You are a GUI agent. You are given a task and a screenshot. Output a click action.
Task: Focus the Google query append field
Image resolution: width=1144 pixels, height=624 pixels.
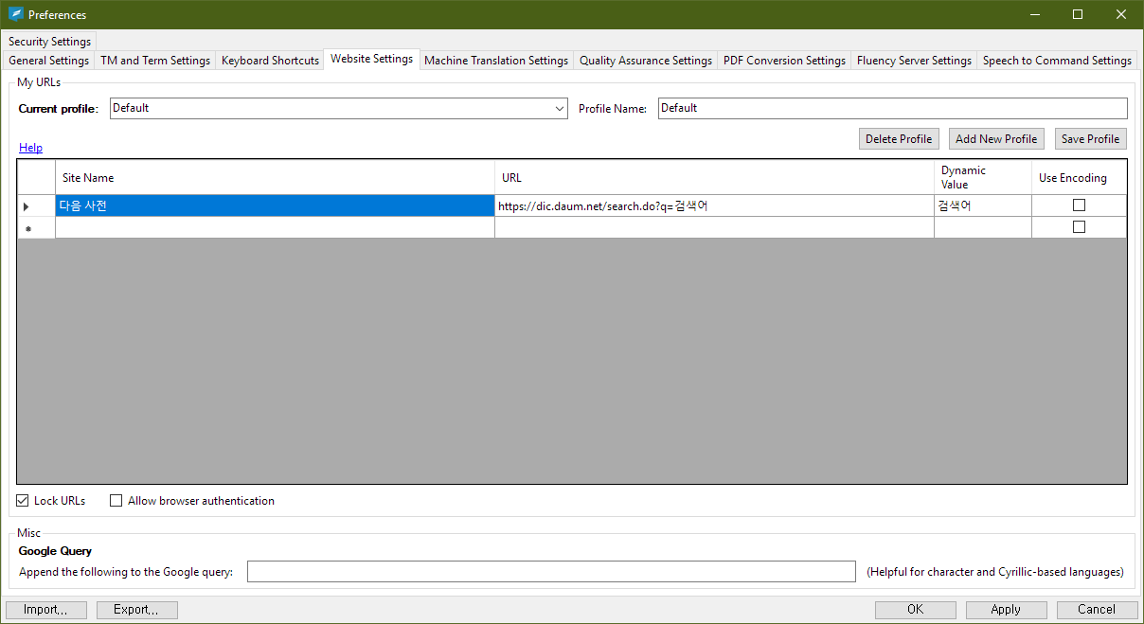click(551, 572)
